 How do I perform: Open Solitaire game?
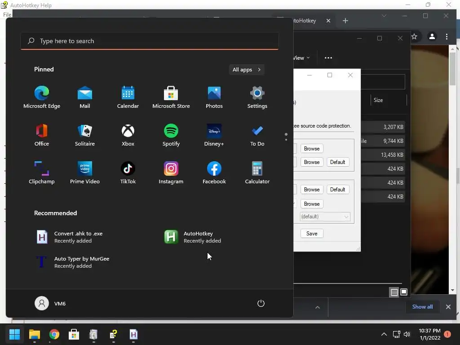point(85,135)
